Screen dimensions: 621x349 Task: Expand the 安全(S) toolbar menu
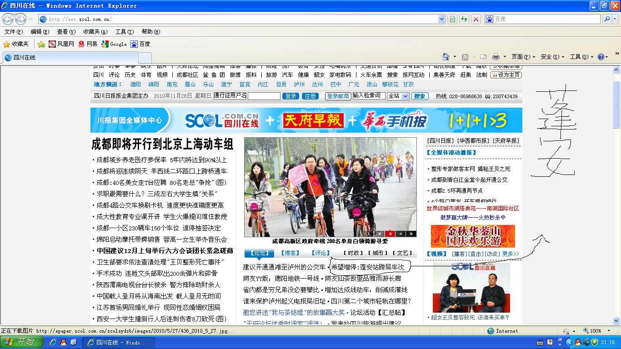pyautogui.click(x=552, y=57)
